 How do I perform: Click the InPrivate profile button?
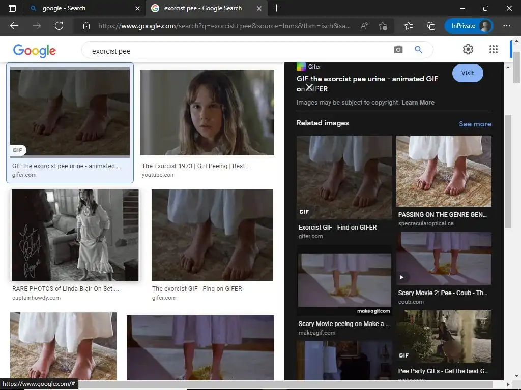(468, 26)
